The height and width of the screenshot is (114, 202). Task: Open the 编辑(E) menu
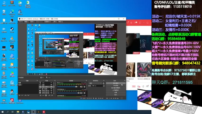point(27,22)
